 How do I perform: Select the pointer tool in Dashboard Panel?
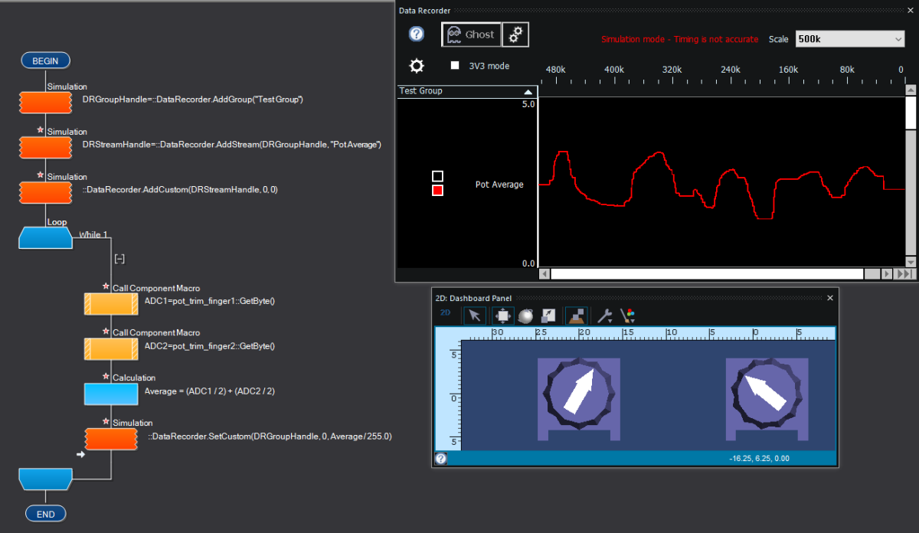pos(475,315)
